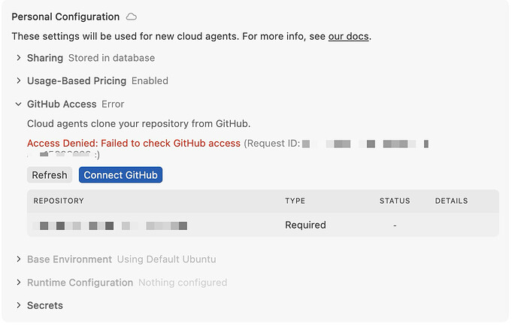Expand the Runtime Configuration chevron
This screenshot has height=330, width=518.
(19, 283)
